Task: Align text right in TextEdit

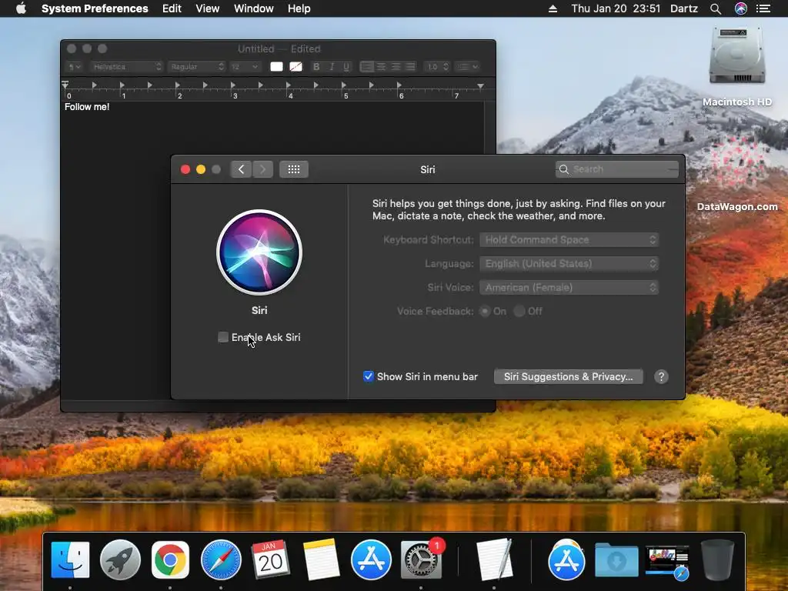Action: point(396,66)
